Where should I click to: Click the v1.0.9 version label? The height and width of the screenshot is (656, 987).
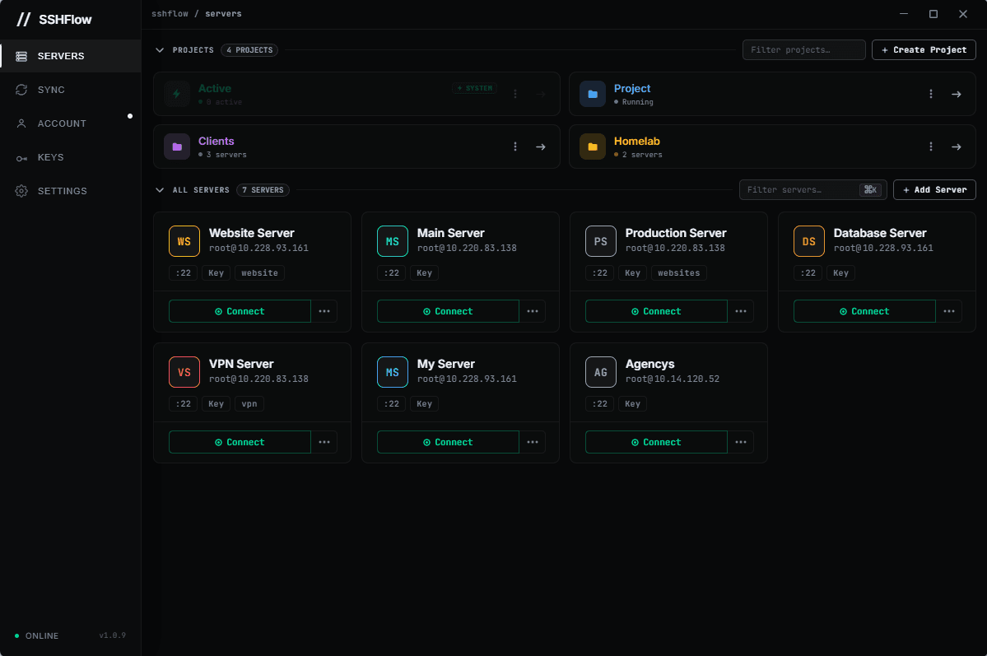coord(113,635)
